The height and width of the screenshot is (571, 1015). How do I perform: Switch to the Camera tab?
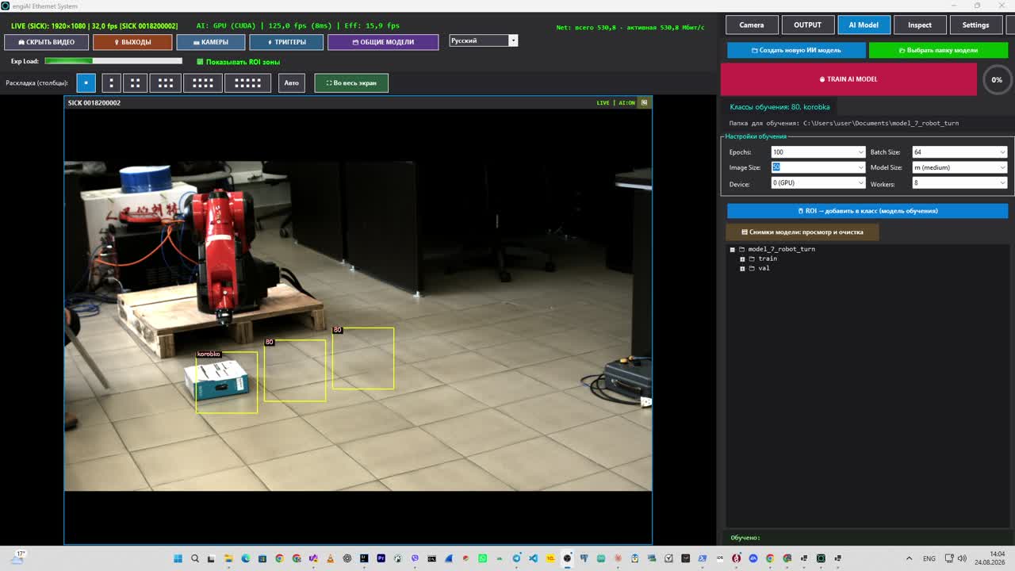point(752,25)
